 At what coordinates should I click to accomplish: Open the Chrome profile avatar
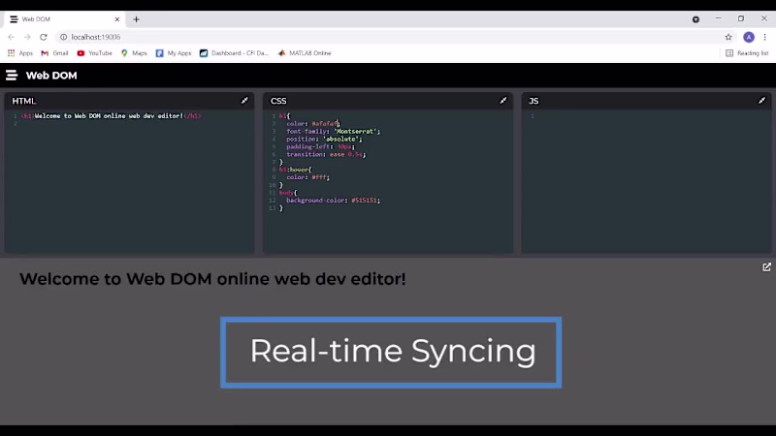point(749,37)
